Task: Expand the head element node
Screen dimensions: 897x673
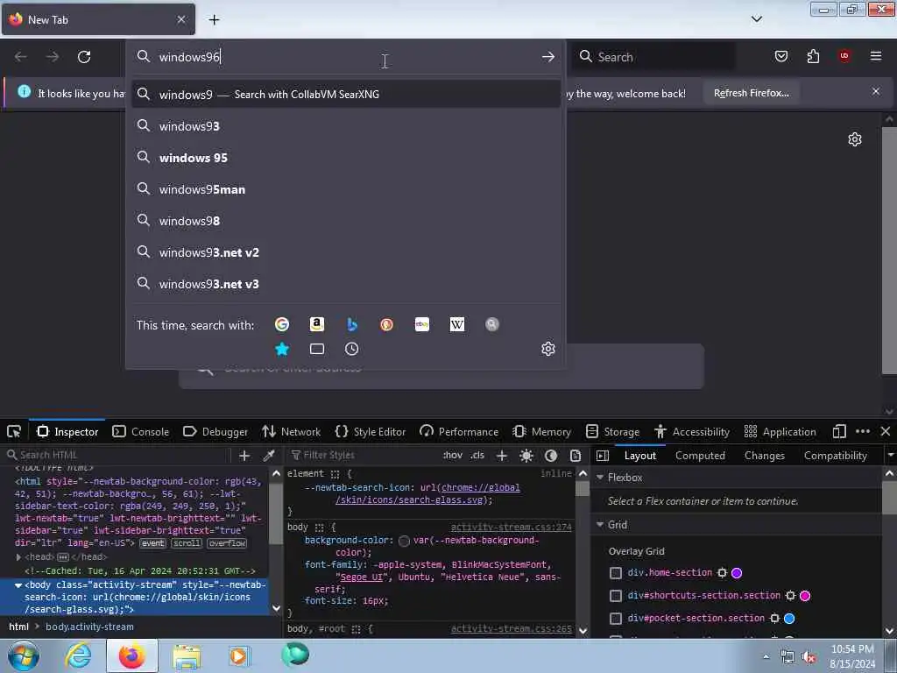Action: point(18,556)
